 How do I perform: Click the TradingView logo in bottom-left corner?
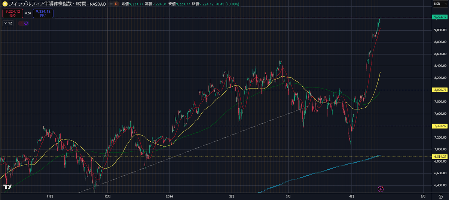(x=7, y=187)
